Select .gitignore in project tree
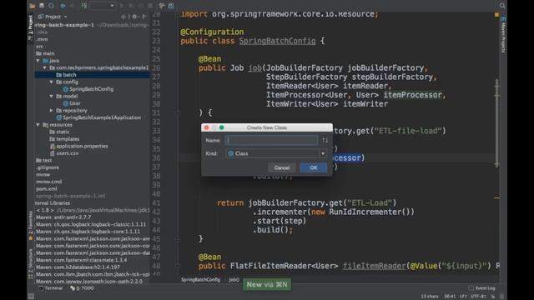The image size is (534, 300). (48, 167)
